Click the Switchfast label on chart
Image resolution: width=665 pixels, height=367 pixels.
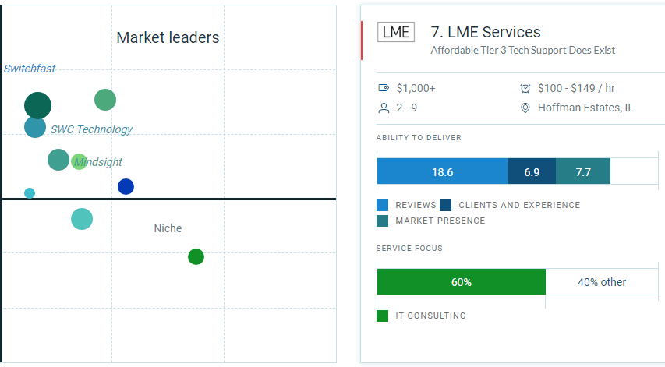click(30, 69)
